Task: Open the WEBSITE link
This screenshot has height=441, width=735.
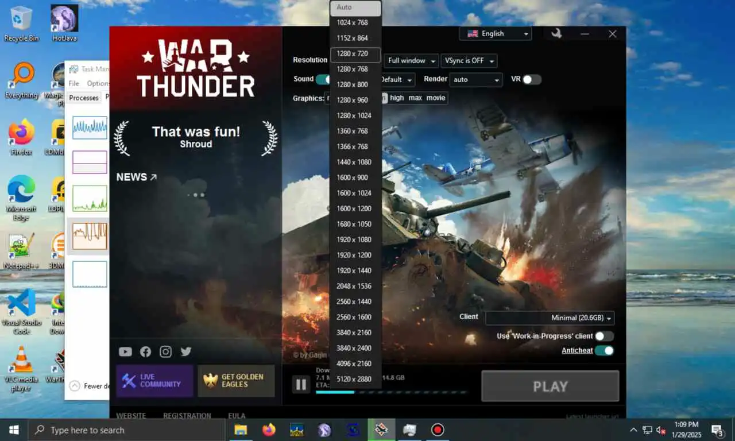Action: point(131,416)
